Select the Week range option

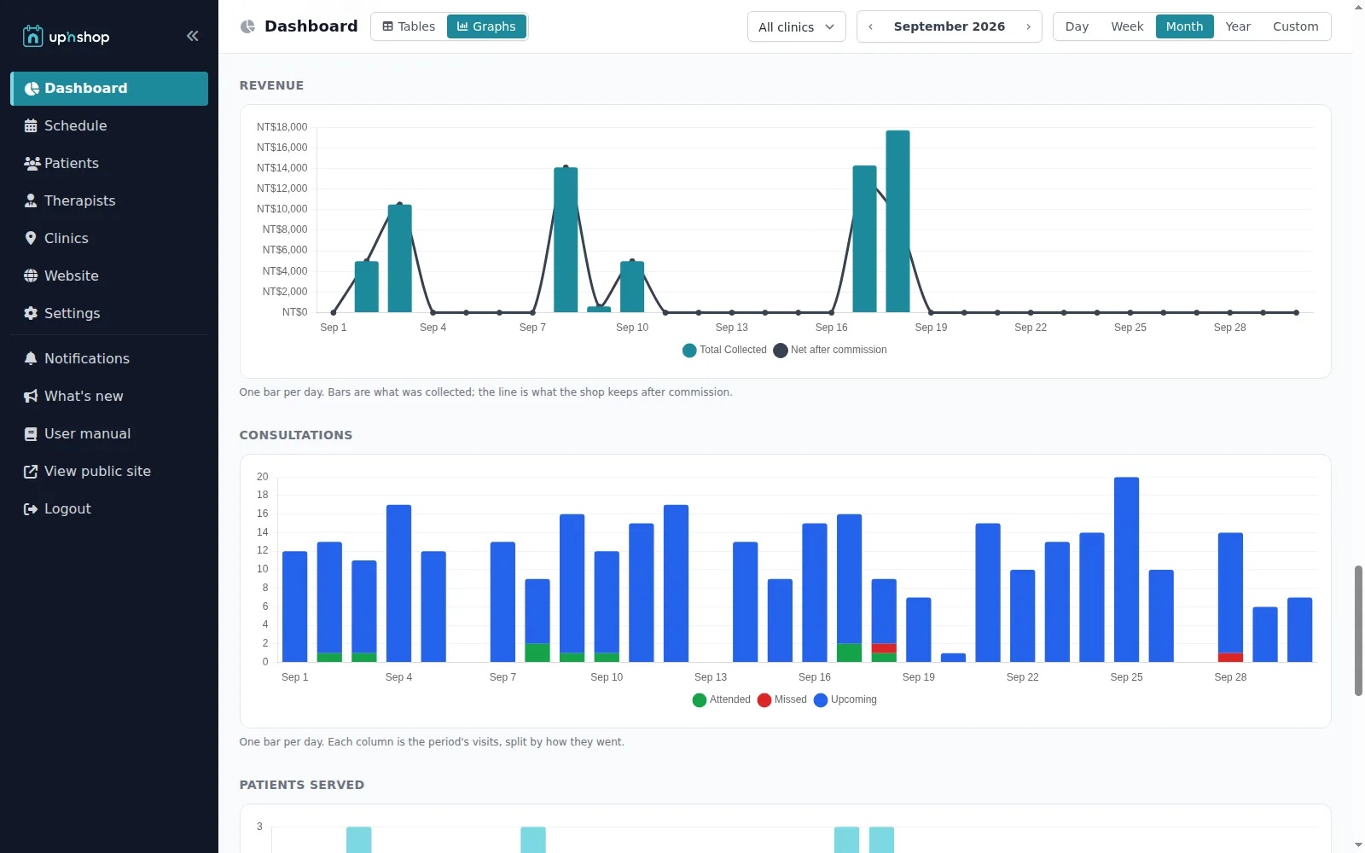(x=1127, y=26)
